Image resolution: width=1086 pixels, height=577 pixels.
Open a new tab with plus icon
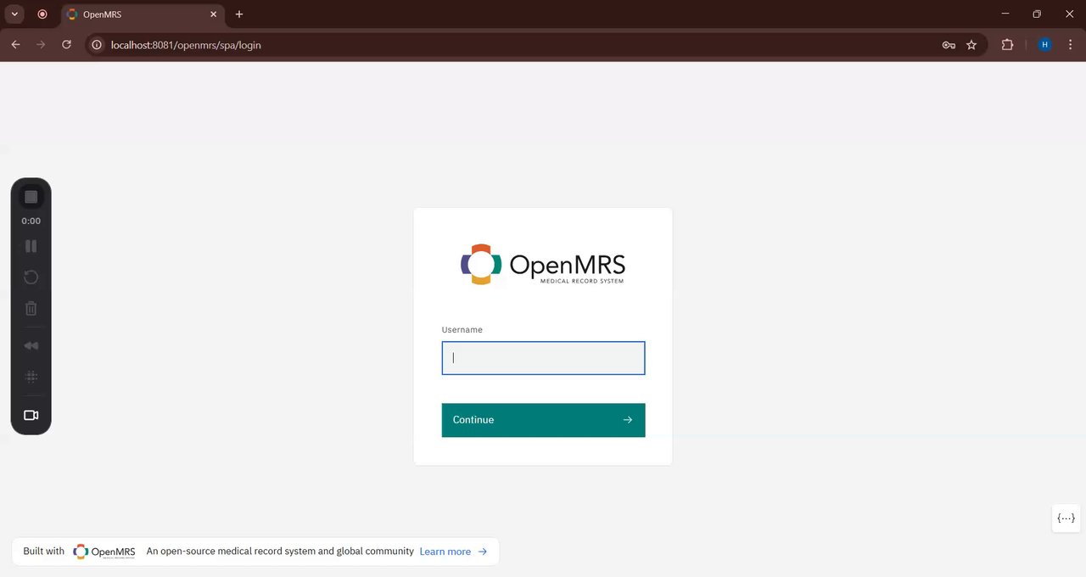coord(239,14)
